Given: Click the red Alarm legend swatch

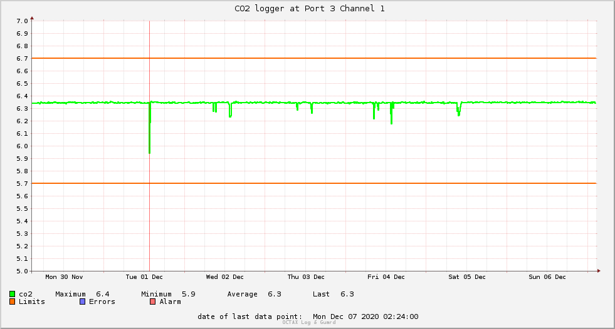Looking at the screenshot, I should tap(152, 301).
